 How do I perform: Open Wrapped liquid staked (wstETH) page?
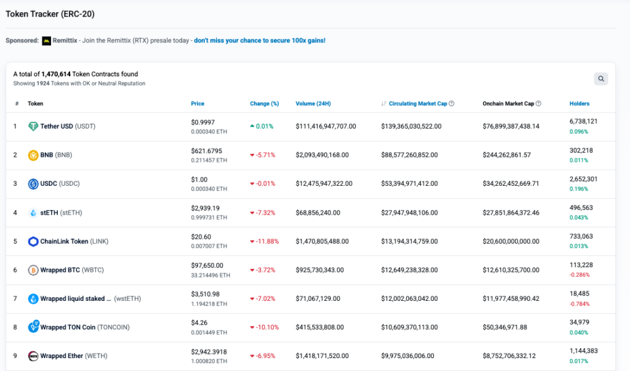point(90,298)
